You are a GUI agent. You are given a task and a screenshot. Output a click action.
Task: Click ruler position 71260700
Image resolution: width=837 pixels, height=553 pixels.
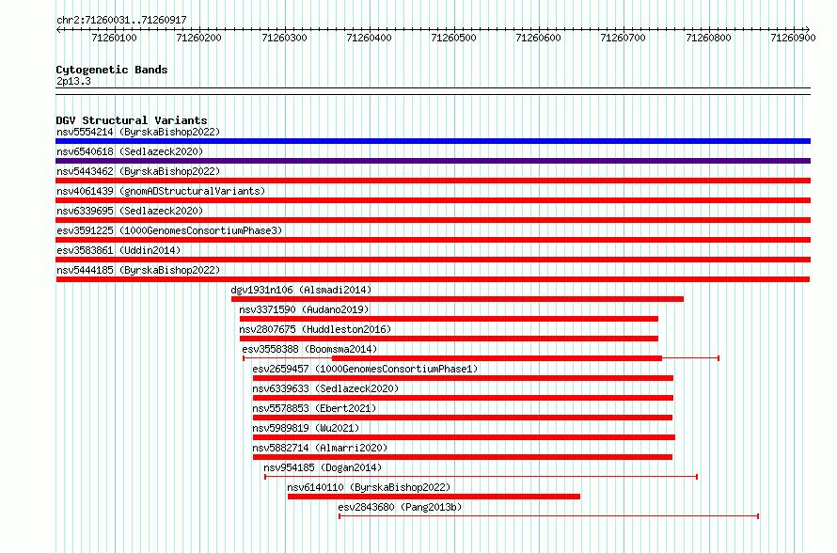coord(623,38)
